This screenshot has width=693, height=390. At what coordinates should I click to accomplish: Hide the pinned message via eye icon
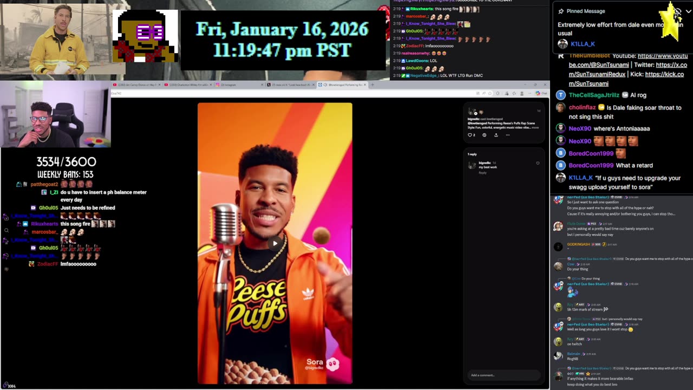click(x=677, y=11)
